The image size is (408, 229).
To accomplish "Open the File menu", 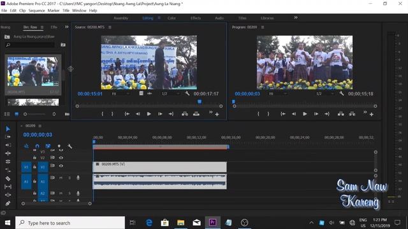I will 4,11.
